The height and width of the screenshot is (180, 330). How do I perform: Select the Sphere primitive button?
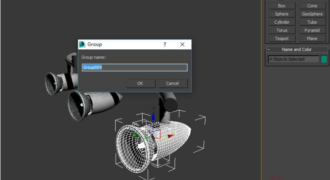tap(282, 14)
